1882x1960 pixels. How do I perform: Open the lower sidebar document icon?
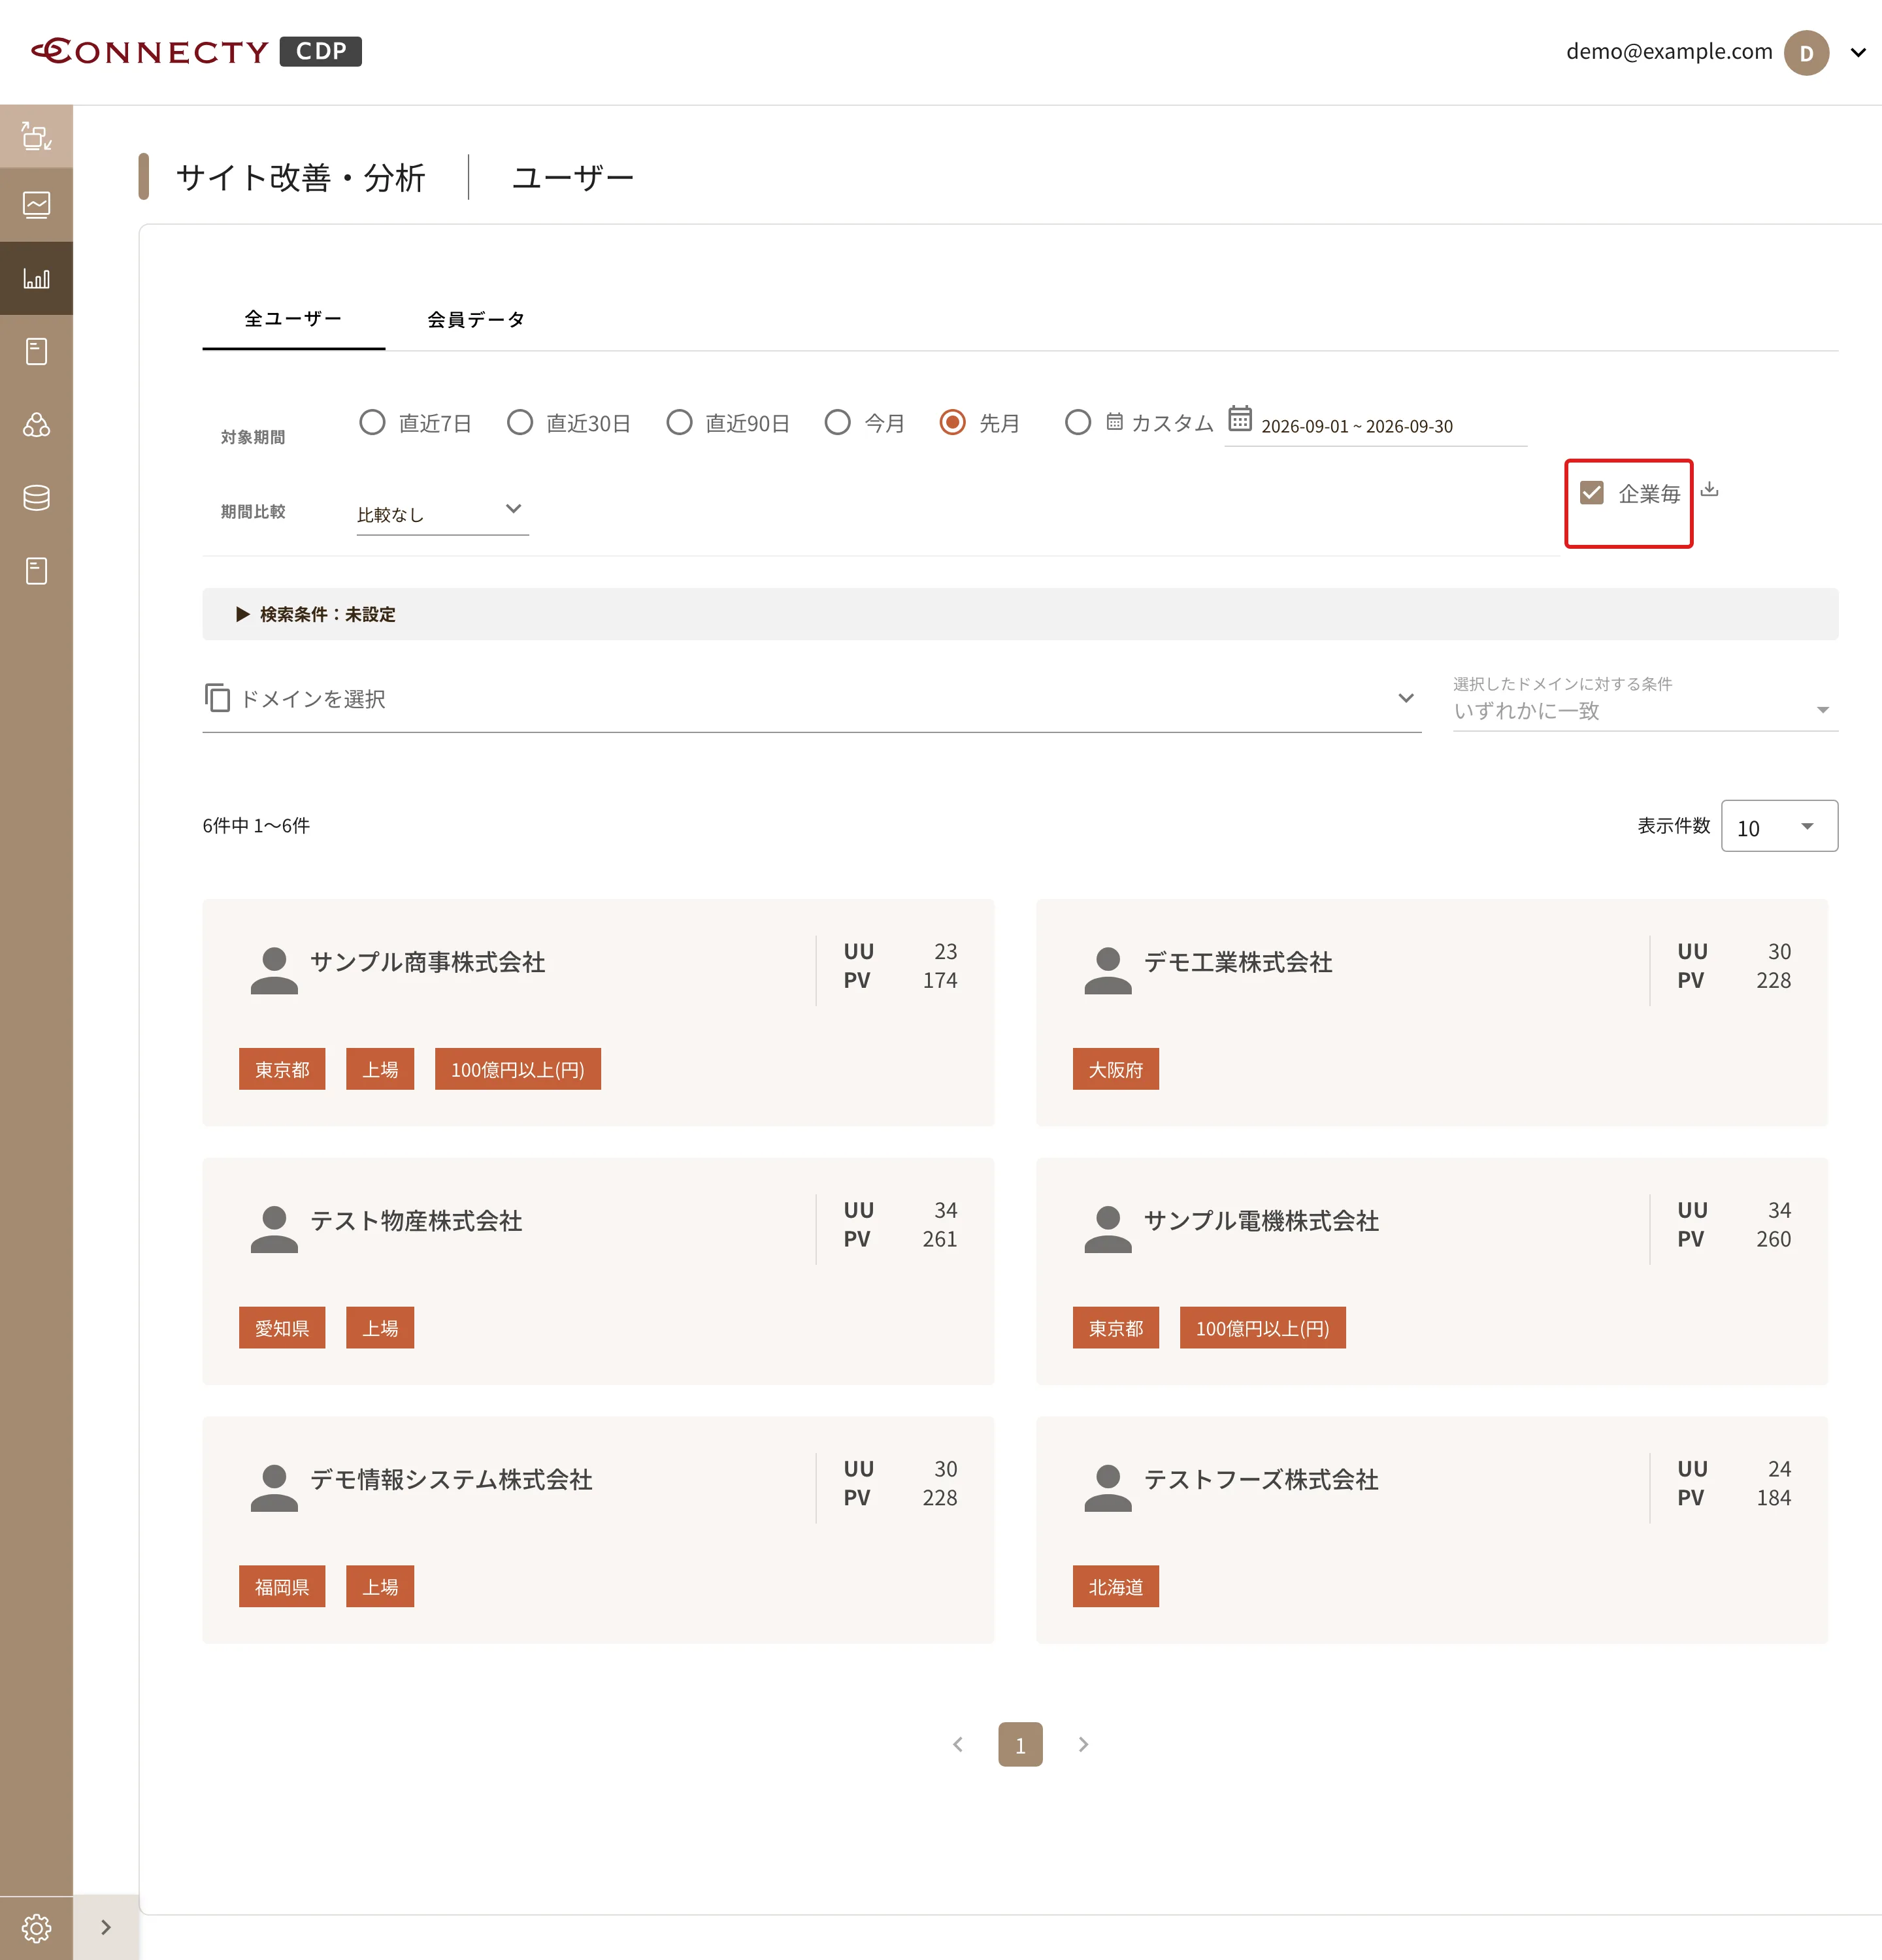(x=36, y=571)
